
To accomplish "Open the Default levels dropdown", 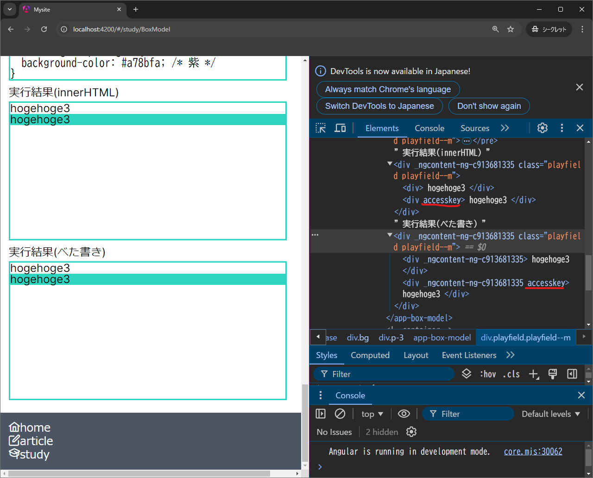I will [551, 414].
